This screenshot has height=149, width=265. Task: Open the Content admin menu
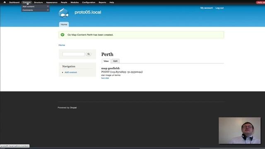click(x=26, y=2)
